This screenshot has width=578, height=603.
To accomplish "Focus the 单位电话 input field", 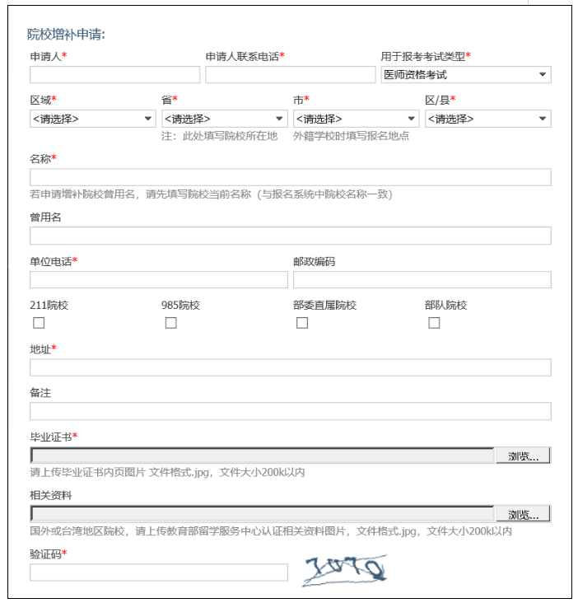I will click(x=158, y=279).
